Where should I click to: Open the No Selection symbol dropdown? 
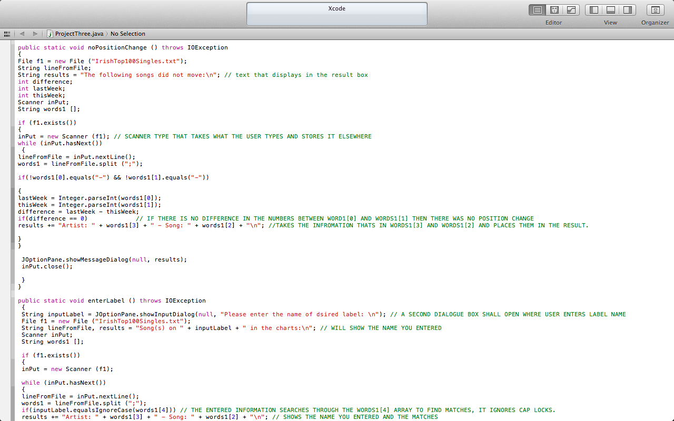coord(128,34)
